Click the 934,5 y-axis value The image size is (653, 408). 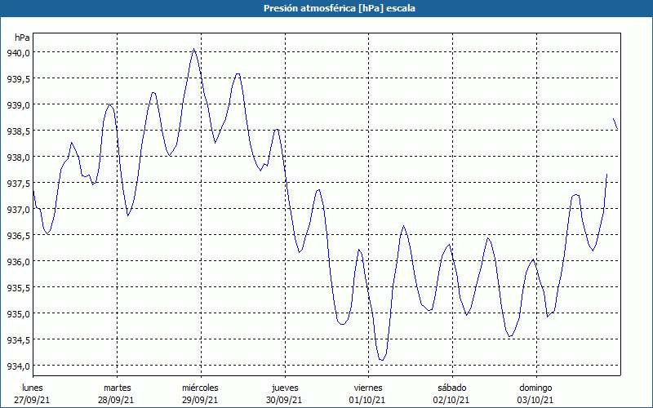[18, 340]
